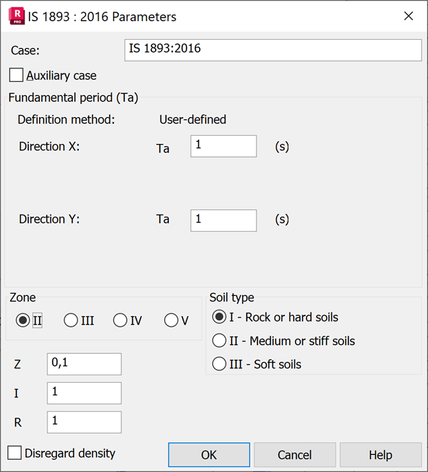This screenshot has width=428, height=472.
Task: Click the R response reduction field
Action: click(84, 422)
